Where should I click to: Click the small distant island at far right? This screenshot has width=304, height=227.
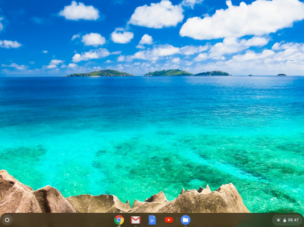(282, 75)
